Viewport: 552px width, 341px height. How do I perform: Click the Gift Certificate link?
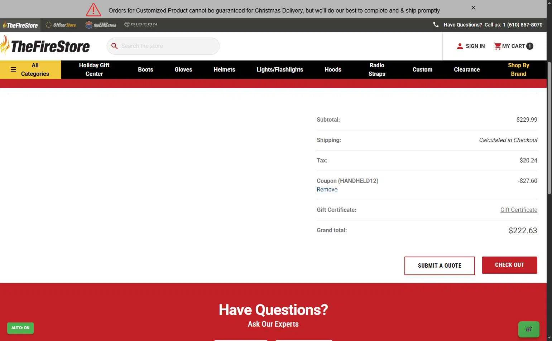(519, 210)
